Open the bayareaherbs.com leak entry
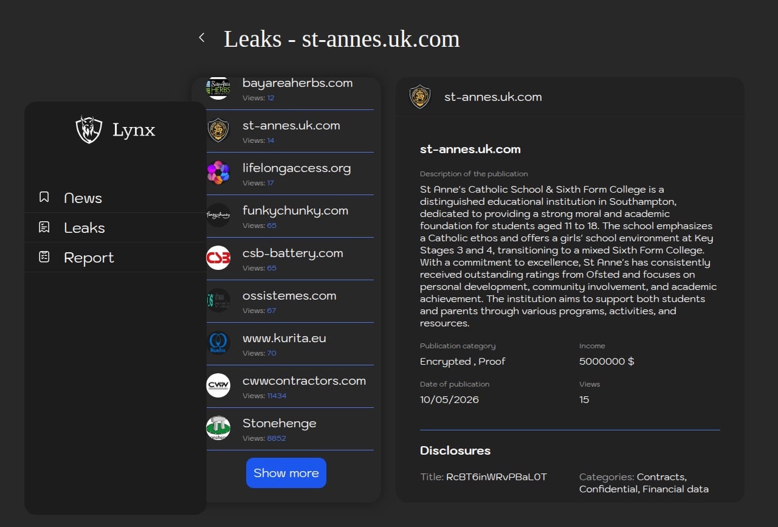This screenshot has width=778, height=527. (290, 93)
